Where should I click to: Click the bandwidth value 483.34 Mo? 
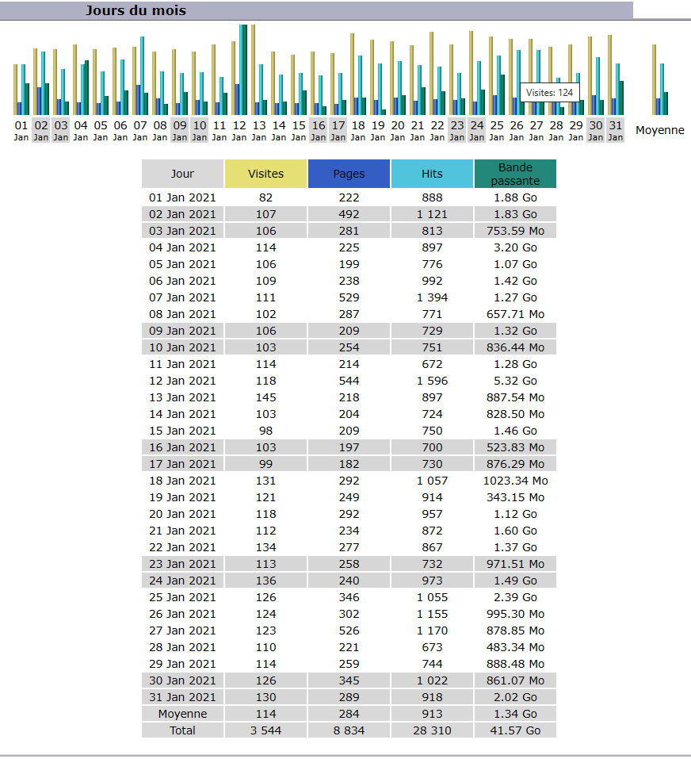(515, 647)
